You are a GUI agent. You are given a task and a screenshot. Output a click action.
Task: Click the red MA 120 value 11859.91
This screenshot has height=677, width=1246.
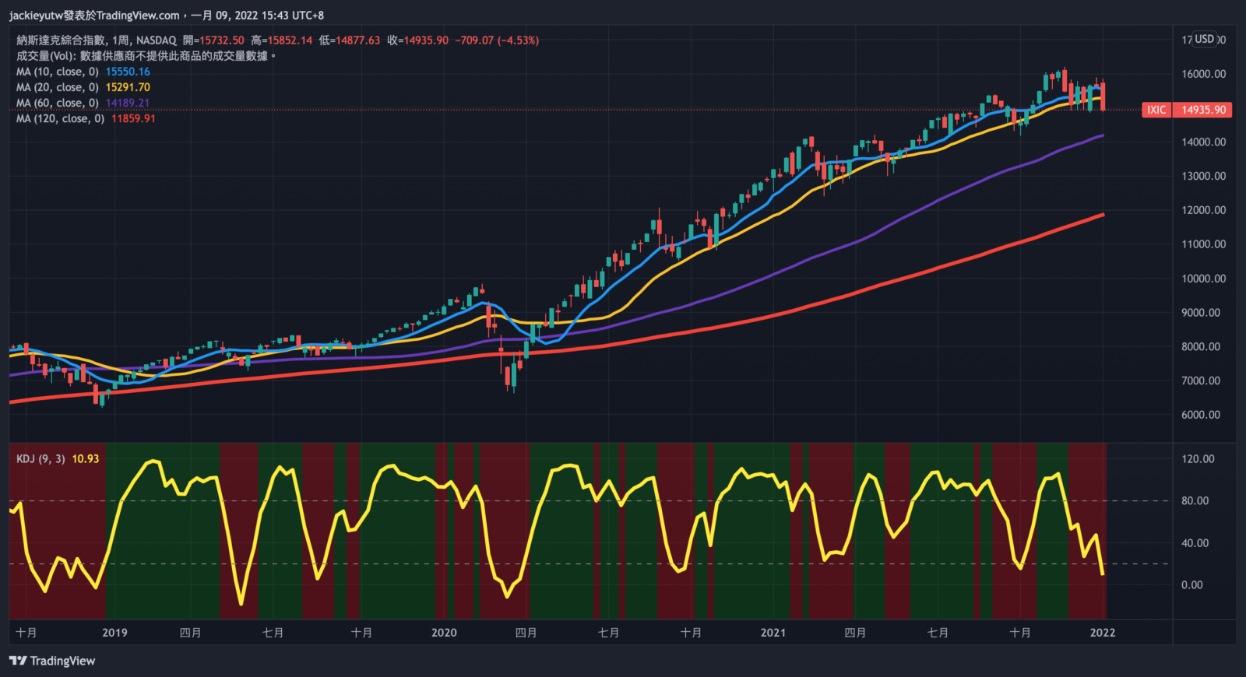(133, 118)
